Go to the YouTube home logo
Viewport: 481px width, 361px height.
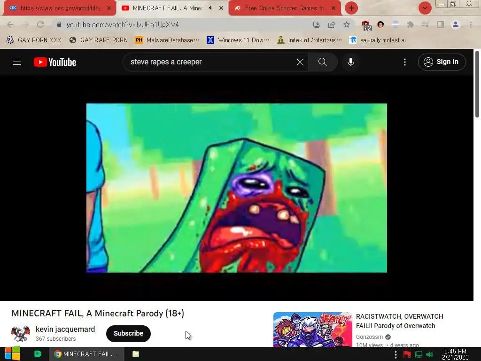55,62
